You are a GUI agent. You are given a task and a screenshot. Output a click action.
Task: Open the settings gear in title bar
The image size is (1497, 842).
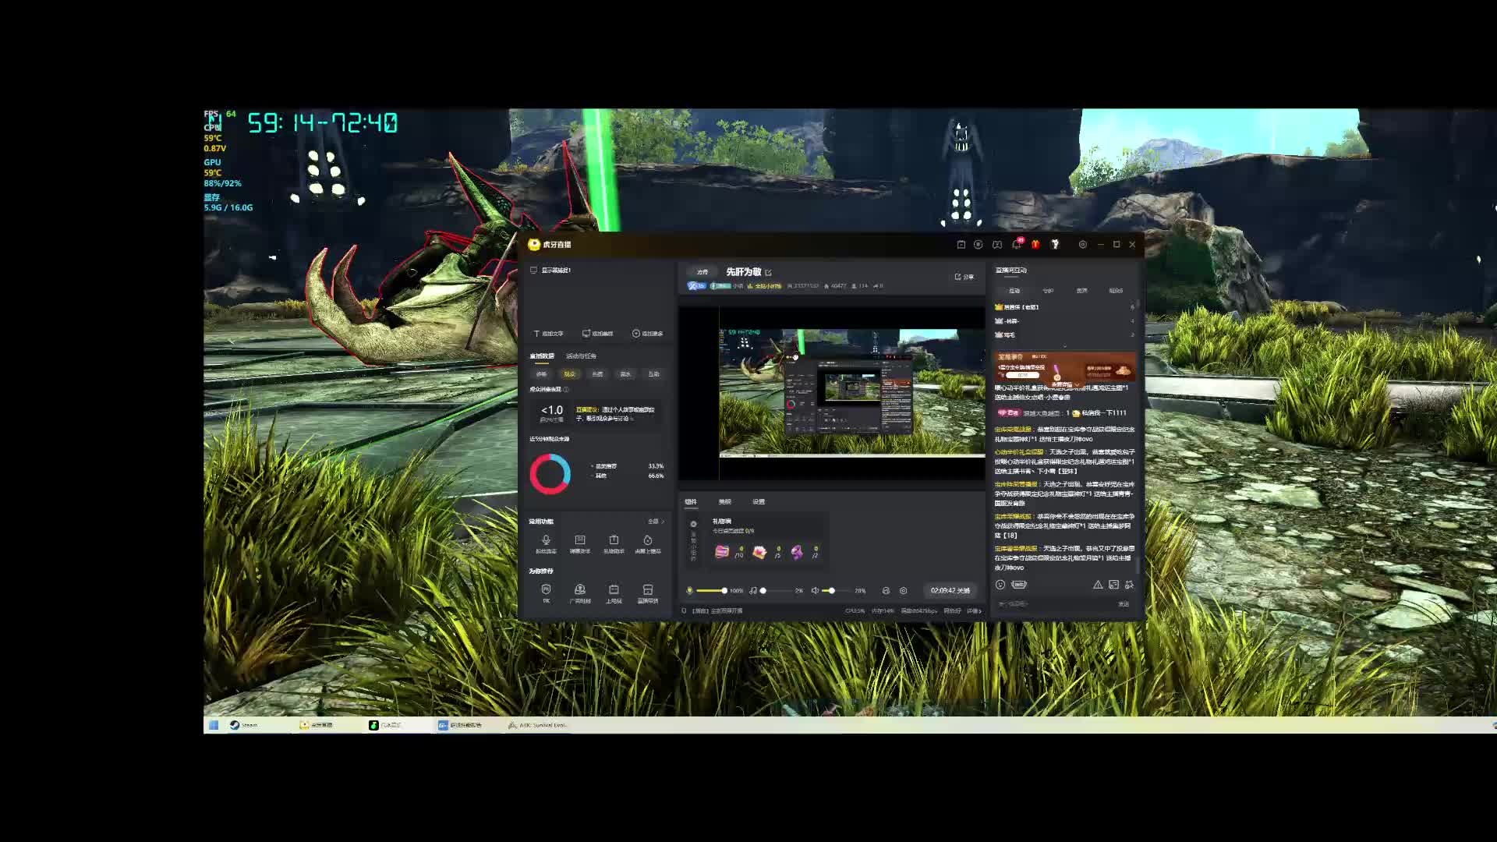pos(1082,245)
